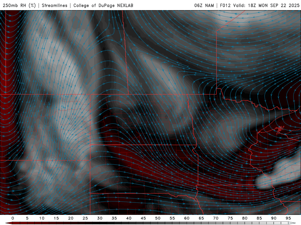301x225 pixels.
Task: Pick the "30" humidity scale label
Action: pos(100,218)
